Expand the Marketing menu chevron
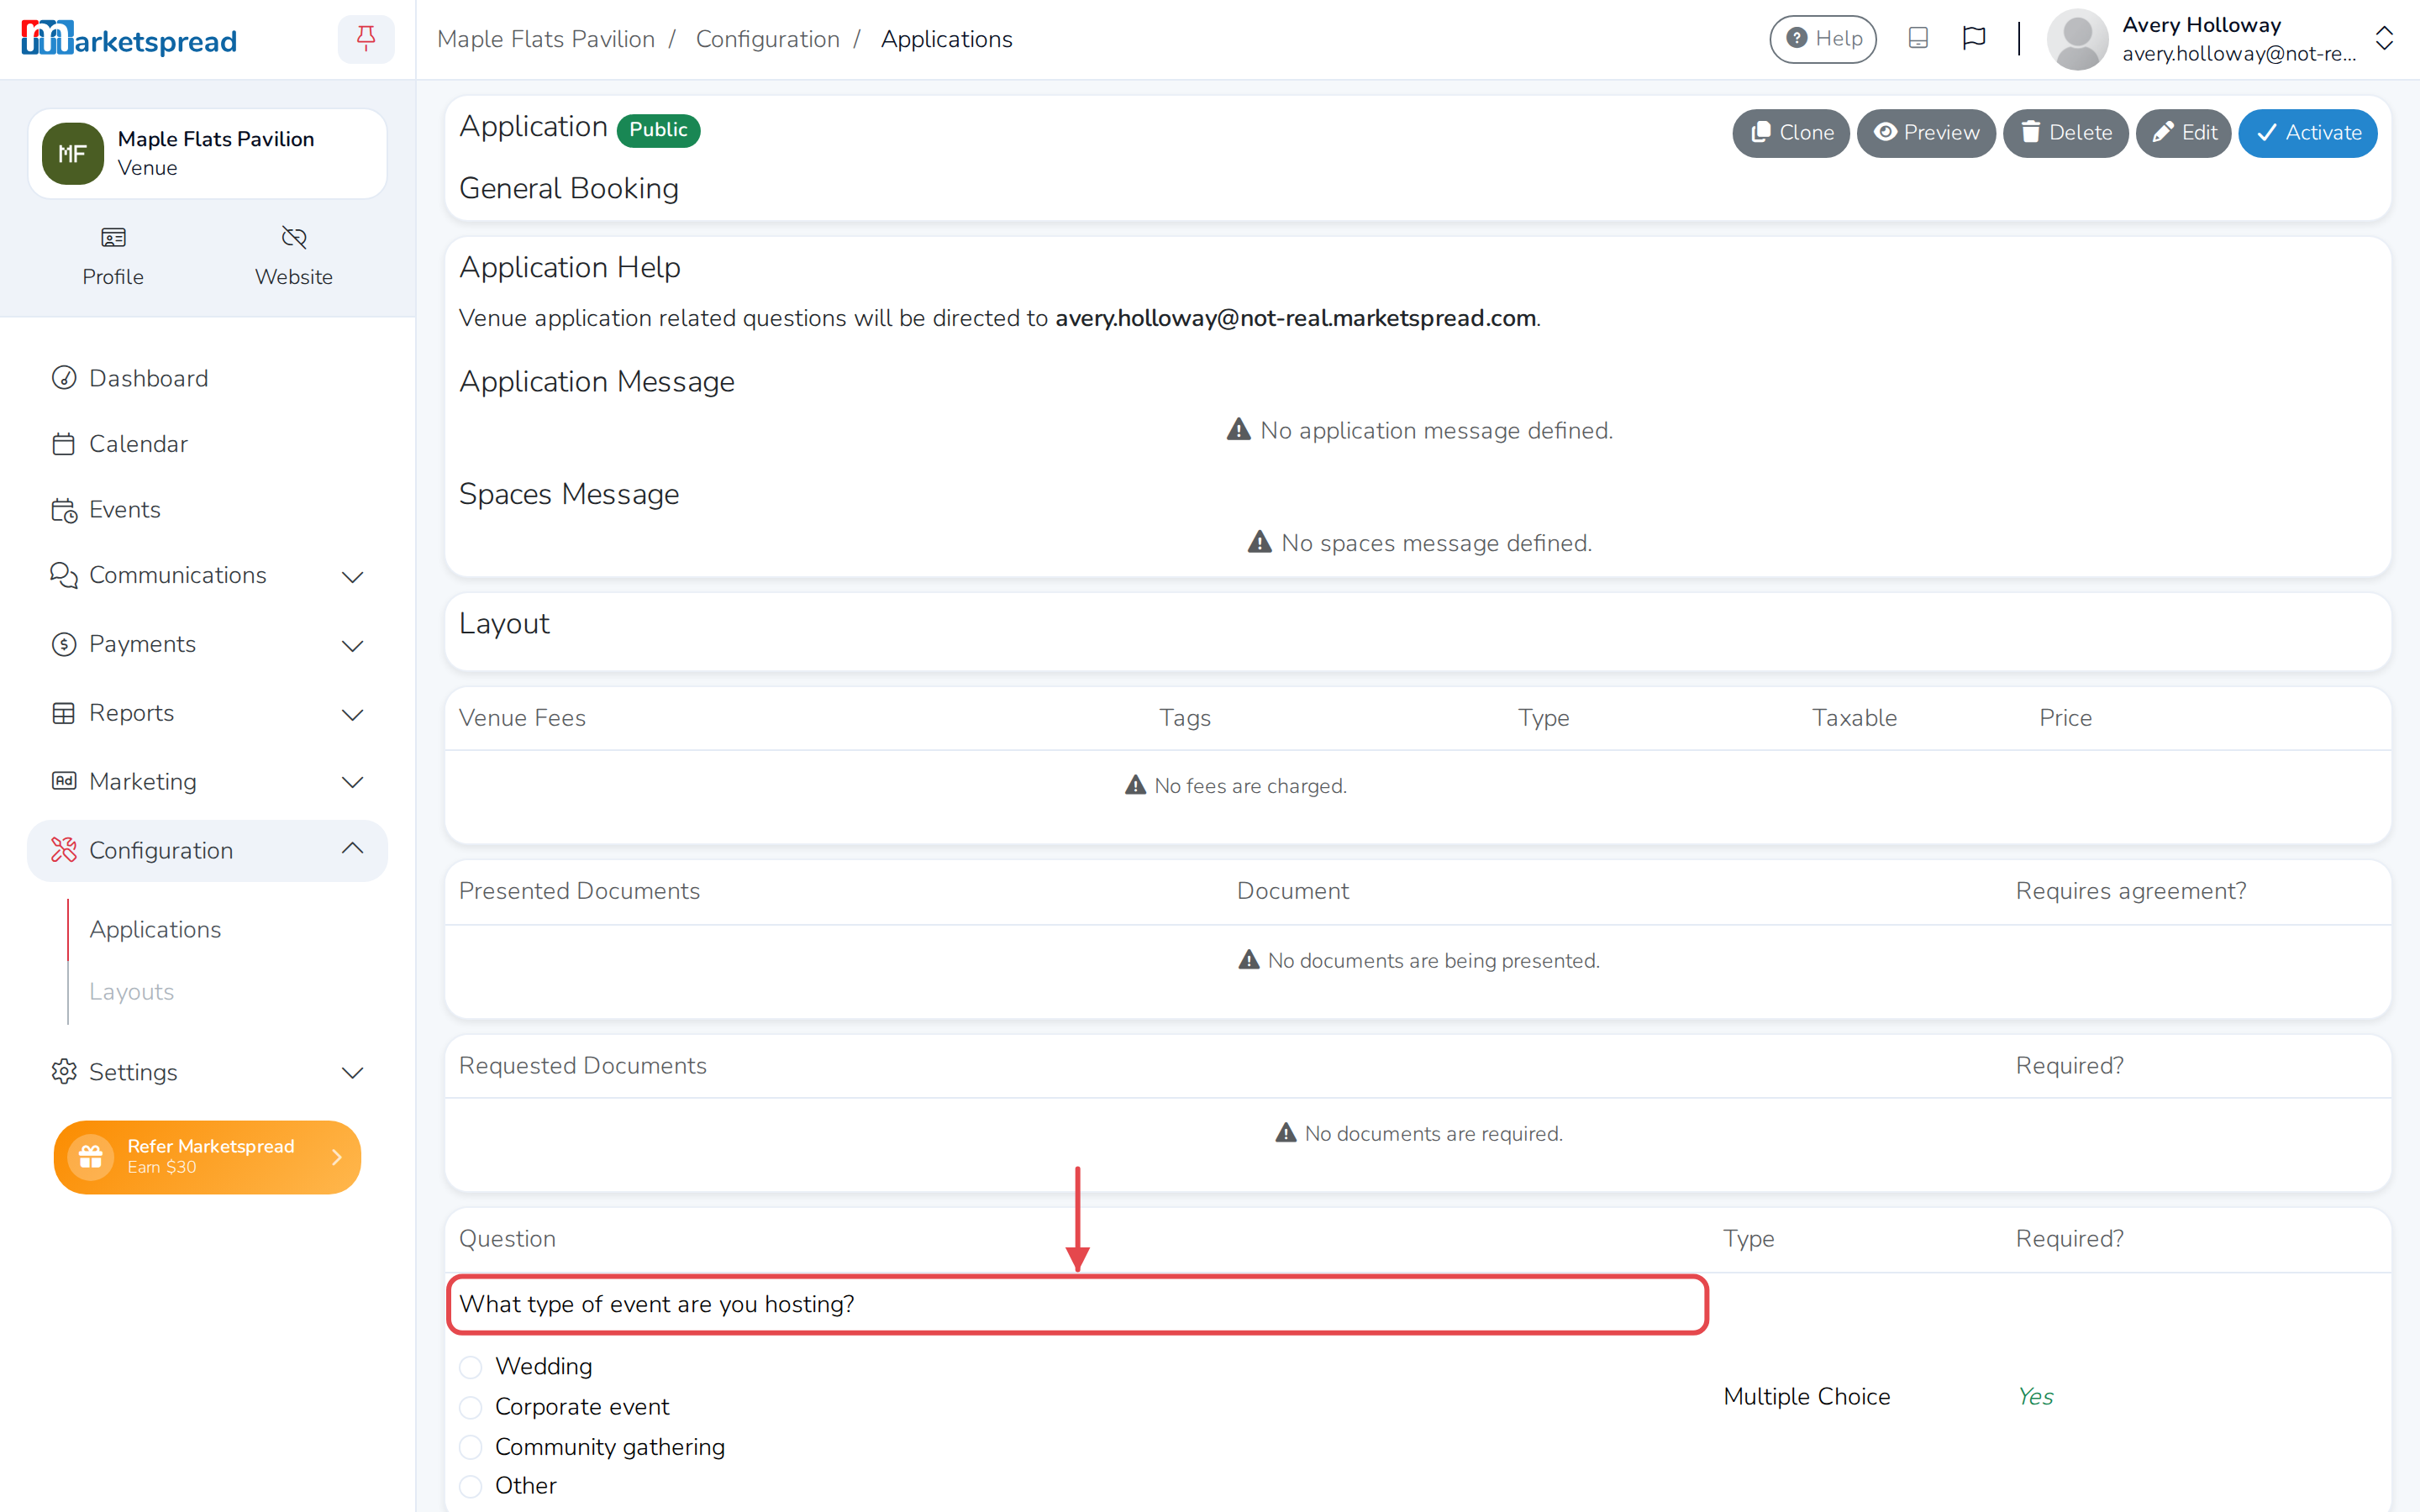 (x=352, y=783)
